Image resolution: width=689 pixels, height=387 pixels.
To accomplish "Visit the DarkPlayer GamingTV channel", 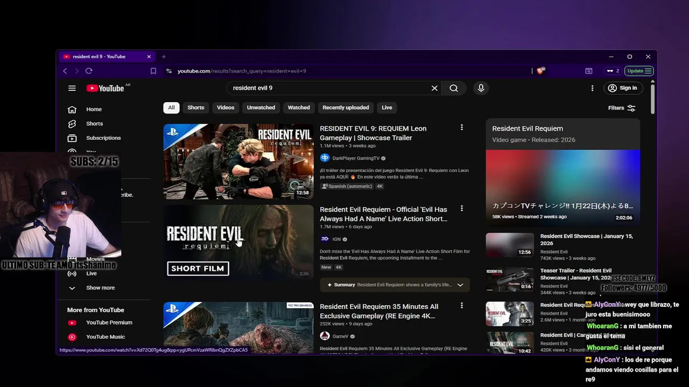I will (x=356, y=158).
